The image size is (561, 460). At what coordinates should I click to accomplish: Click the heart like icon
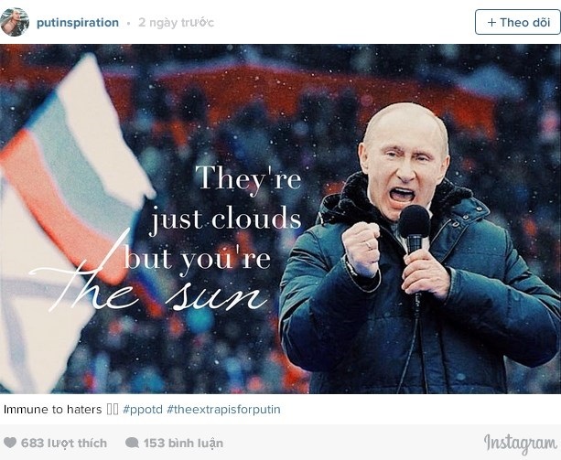click(x=10, y=443)
